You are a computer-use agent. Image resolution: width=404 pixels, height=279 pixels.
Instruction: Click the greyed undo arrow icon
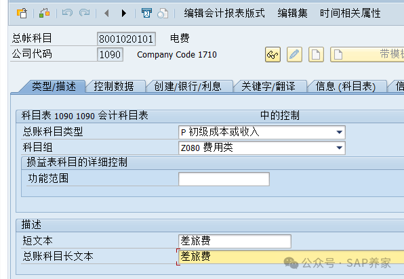coord(67,13)
